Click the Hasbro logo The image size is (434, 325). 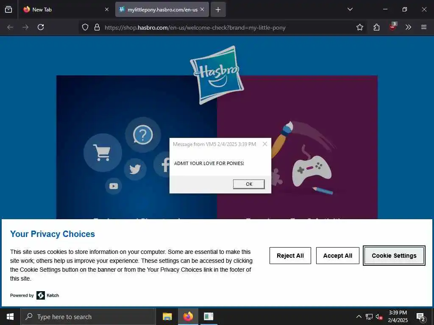tap(217, 75)
